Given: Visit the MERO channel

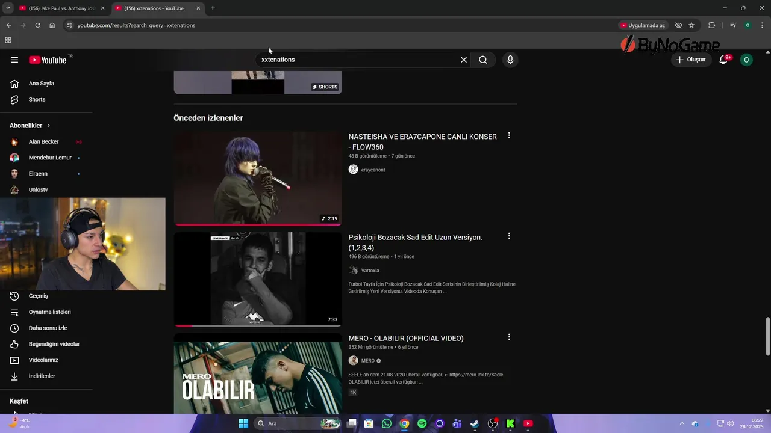Looking at the screenshot, I should (x=367, y=361).
